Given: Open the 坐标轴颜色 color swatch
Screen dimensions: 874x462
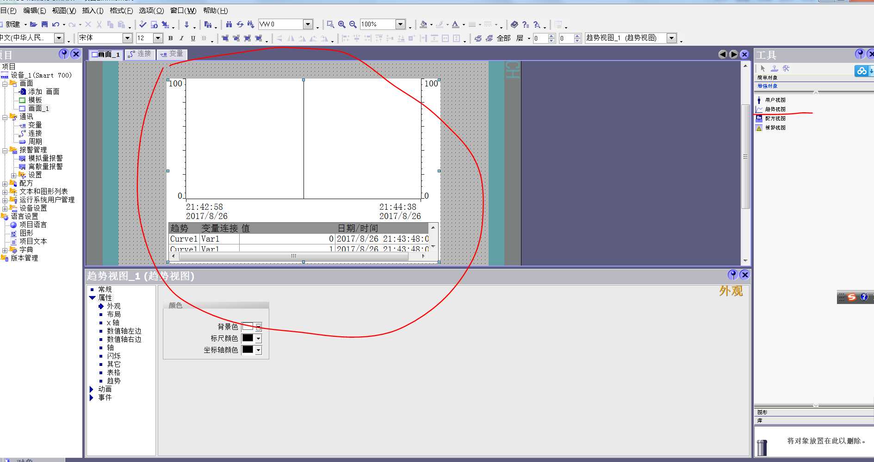Looking at the screenshot, I should (252, 350).
